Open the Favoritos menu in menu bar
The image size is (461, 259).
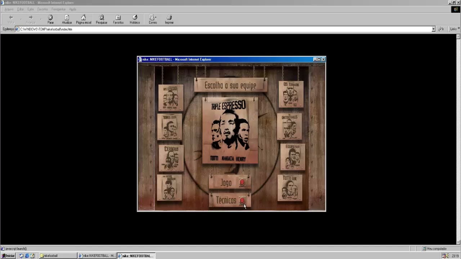tap(42, 9)
